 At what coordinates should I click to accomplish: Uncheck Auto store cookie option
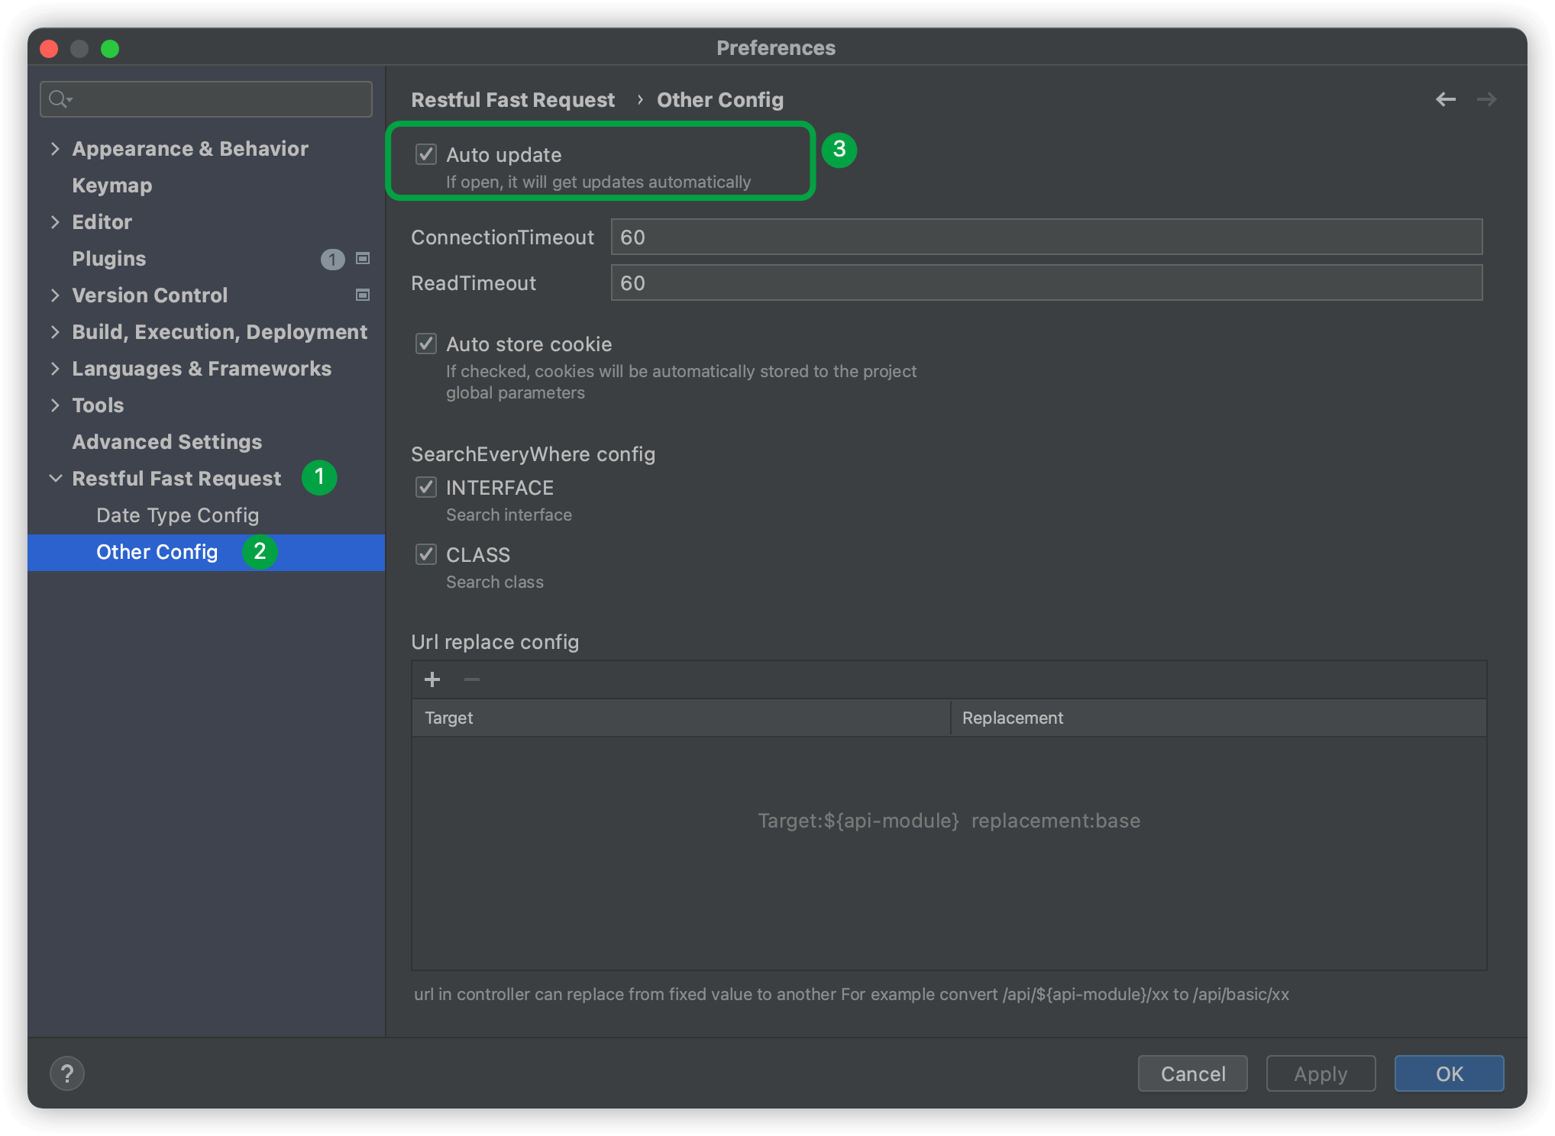(x=426, y=344)
